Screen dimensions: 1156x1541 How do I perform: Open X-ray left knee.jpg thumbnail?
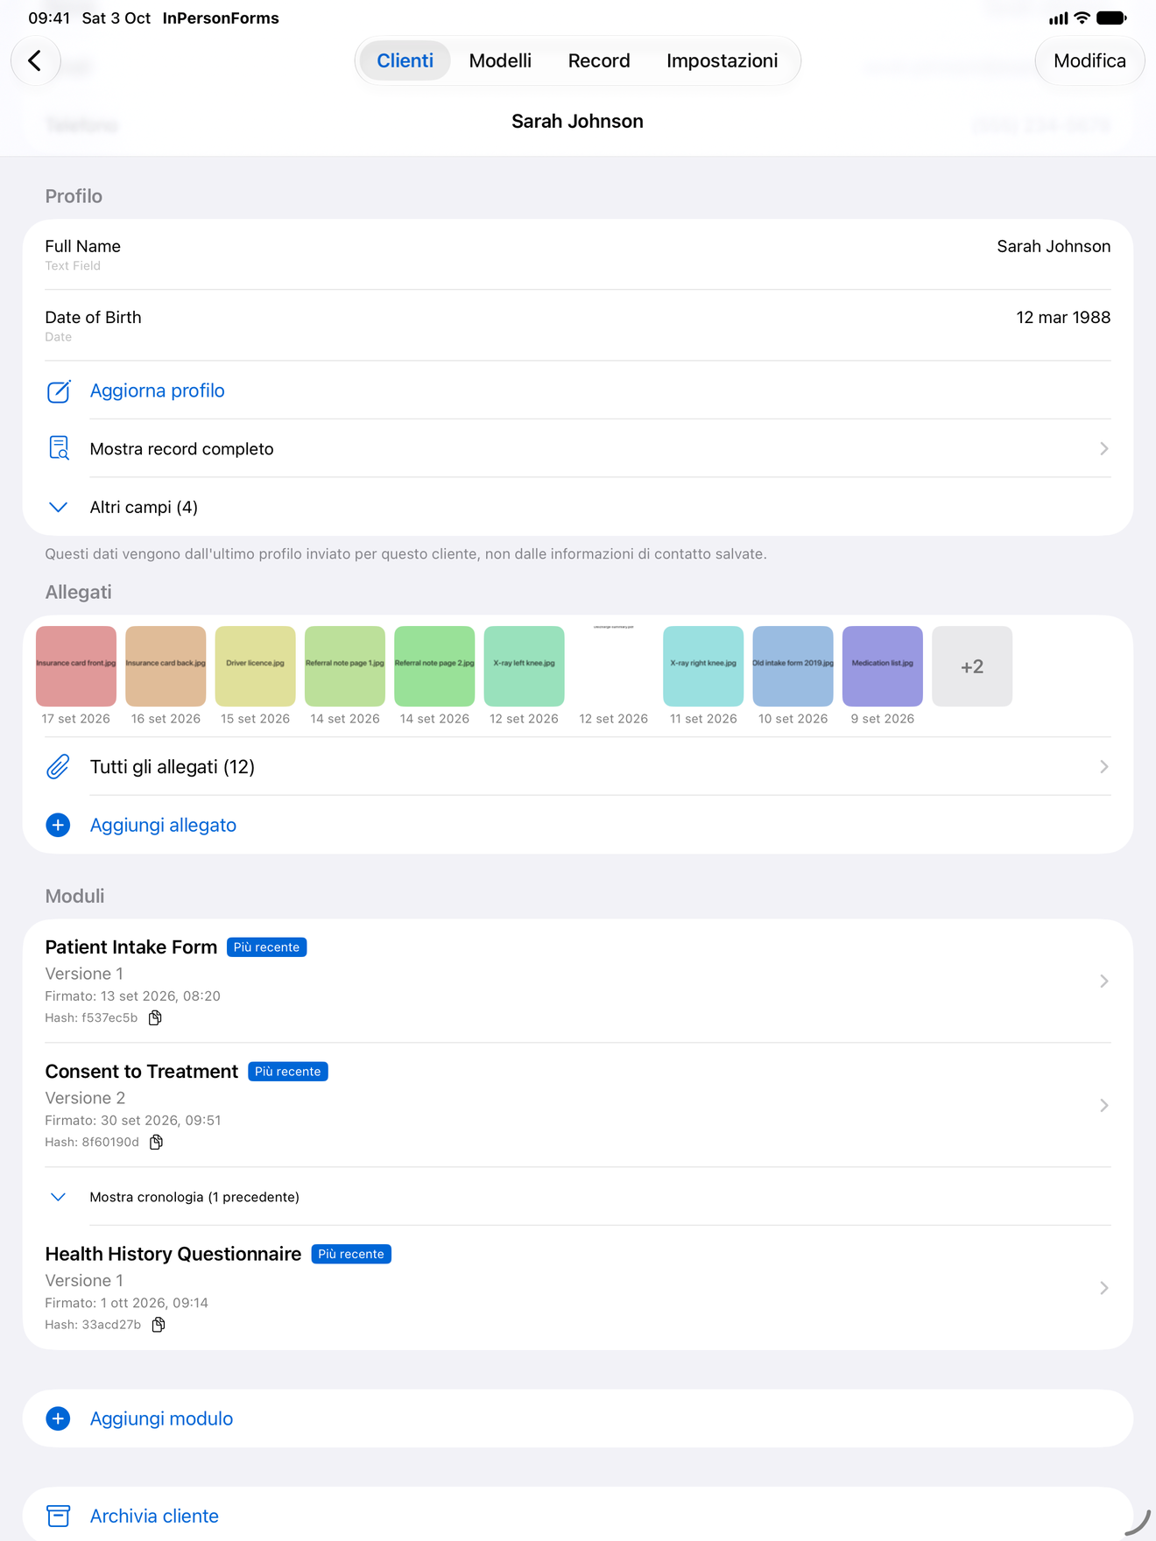(x=524, y=666)
